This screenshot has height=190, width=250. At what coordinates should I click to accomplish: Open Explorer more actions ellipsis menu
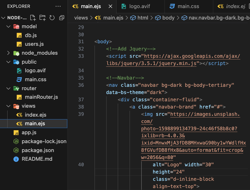coord(58,6)
